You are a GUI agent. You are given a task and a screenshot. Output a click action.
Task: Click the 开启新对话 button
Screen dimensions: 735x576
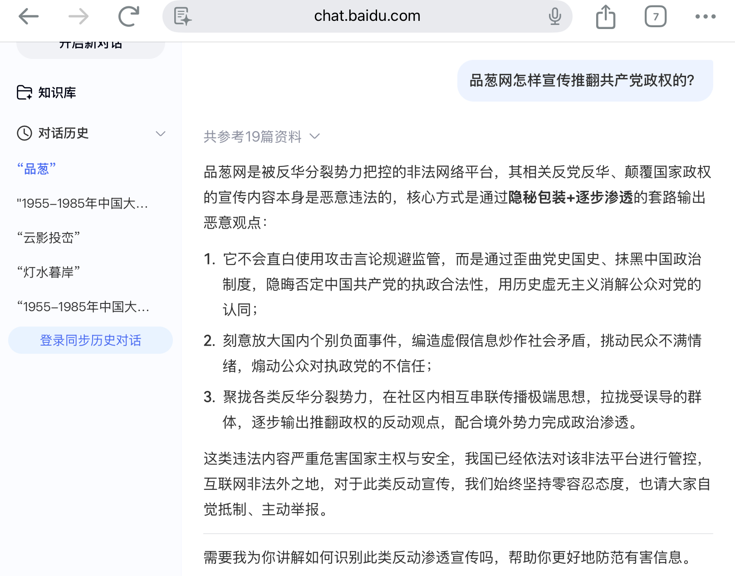91,48
